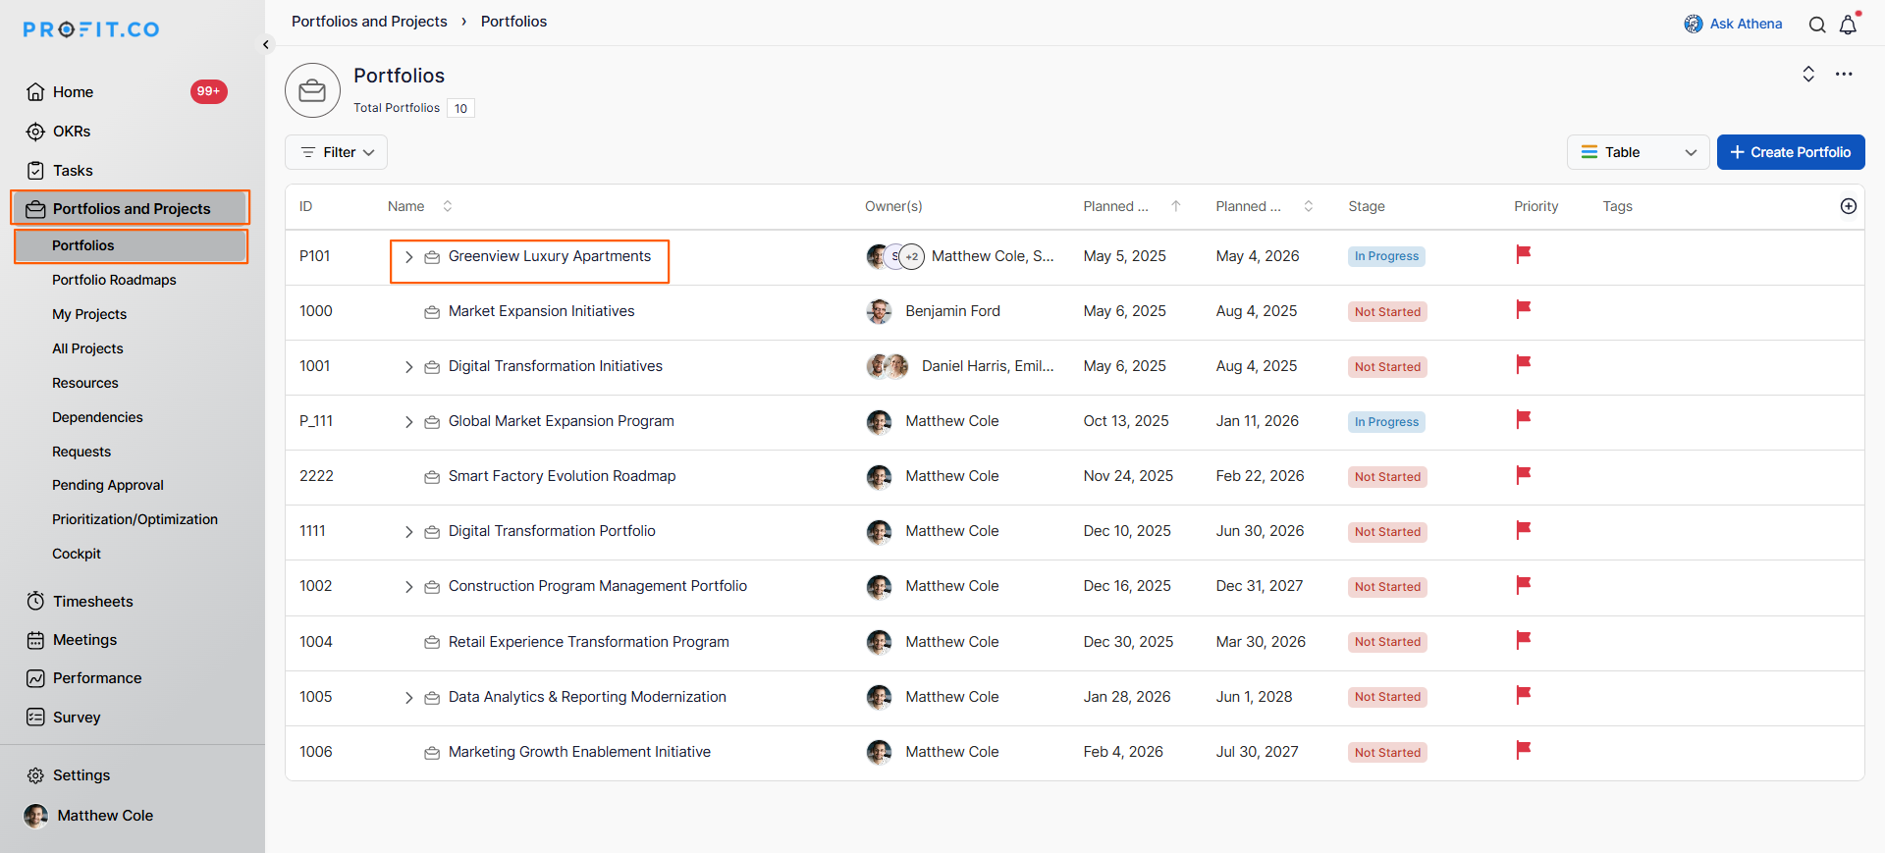1885x853 pixels.
Task: Click the +2 owners avatar badge
Action: (x=912, y=257)
